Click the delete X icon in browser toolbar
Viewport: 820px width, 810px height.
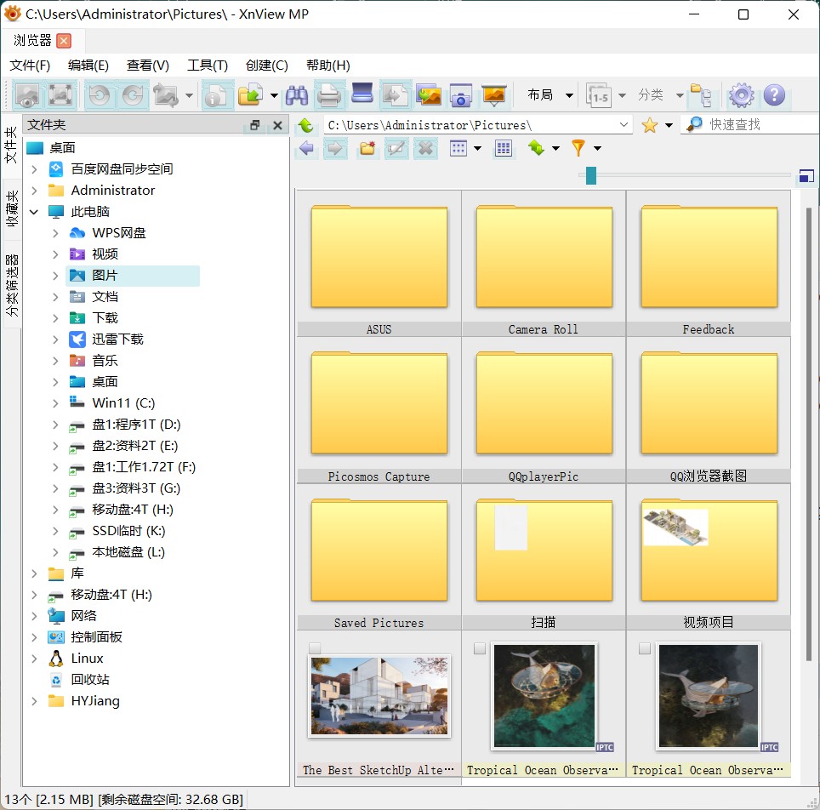(x=425, y=149)
